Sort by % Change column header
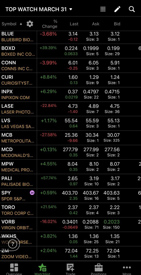The width and height of the screenshot is (141, 275). pos(50,24)
